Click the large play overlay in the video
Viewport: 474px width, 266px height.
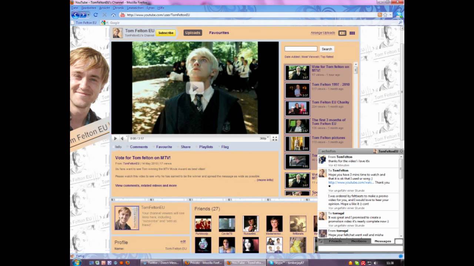(x=195, y=88)
